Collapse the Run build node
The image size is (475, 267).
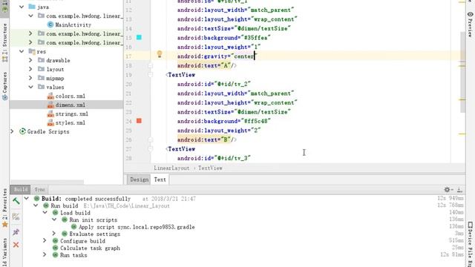[36, 205]
